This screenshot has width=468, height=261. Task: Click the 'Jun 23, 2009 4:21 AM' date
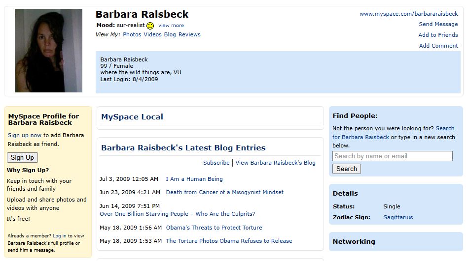tap(130, 192)
